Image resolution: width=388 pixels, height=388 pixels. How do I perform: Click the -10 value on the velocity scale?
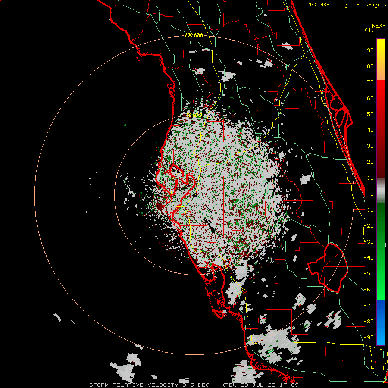[369, 210]
